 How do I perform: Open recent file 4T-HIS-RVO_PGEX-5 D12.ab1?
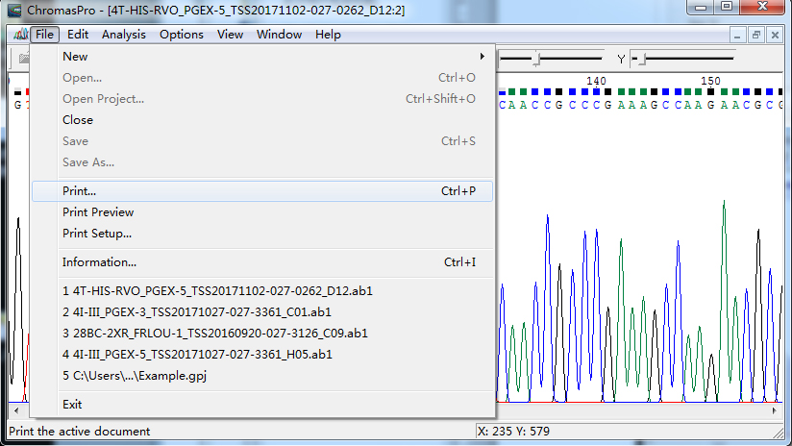point(217,290)
